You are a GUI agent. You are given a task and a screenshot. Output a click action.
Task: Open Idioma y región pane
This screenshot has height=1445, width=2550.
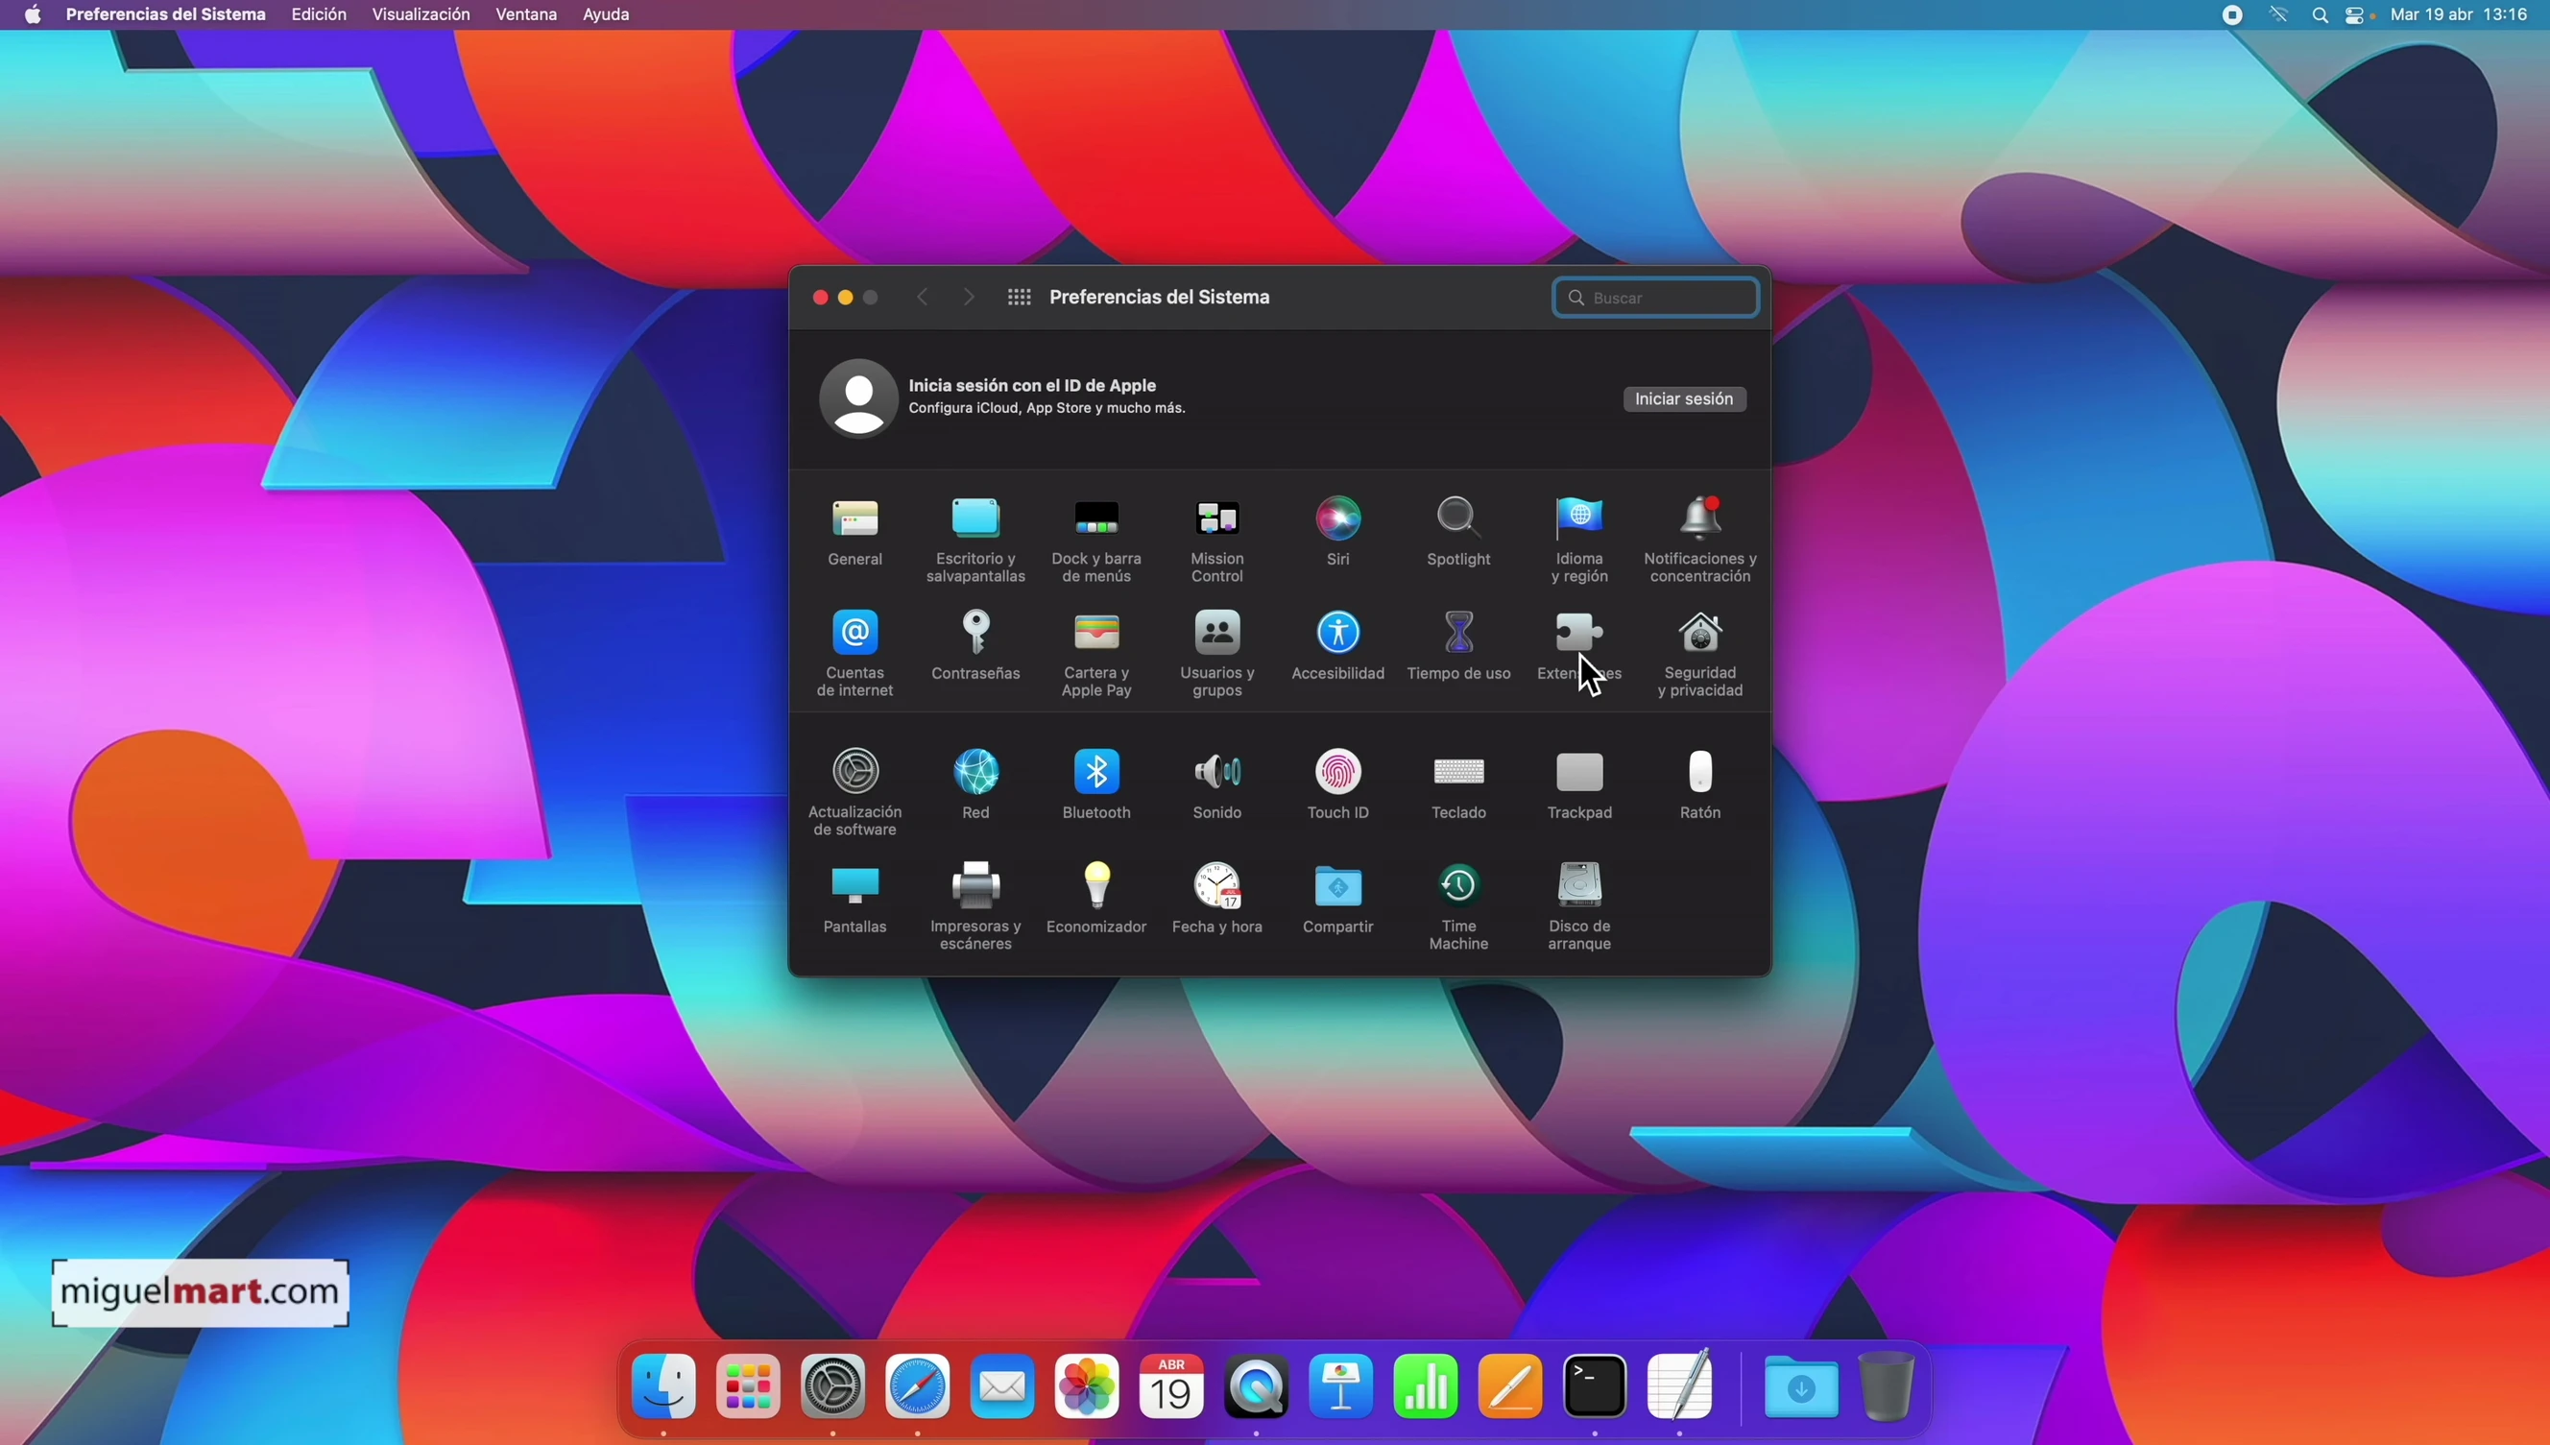(x=1579, y=540)
